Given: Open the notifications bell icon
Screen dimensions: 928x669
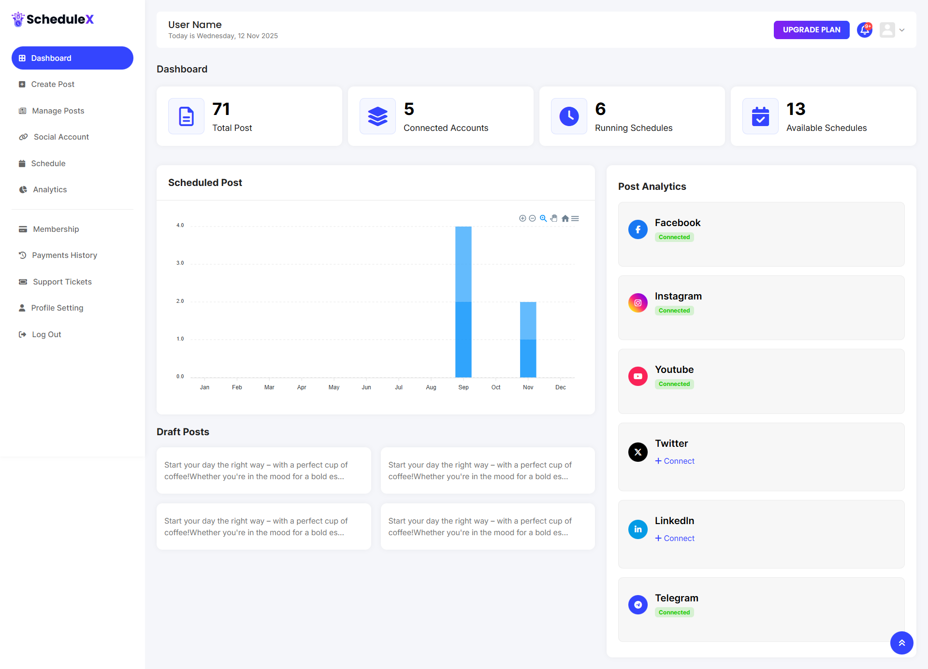Looking at the screenshot, I should pos(864,30).
